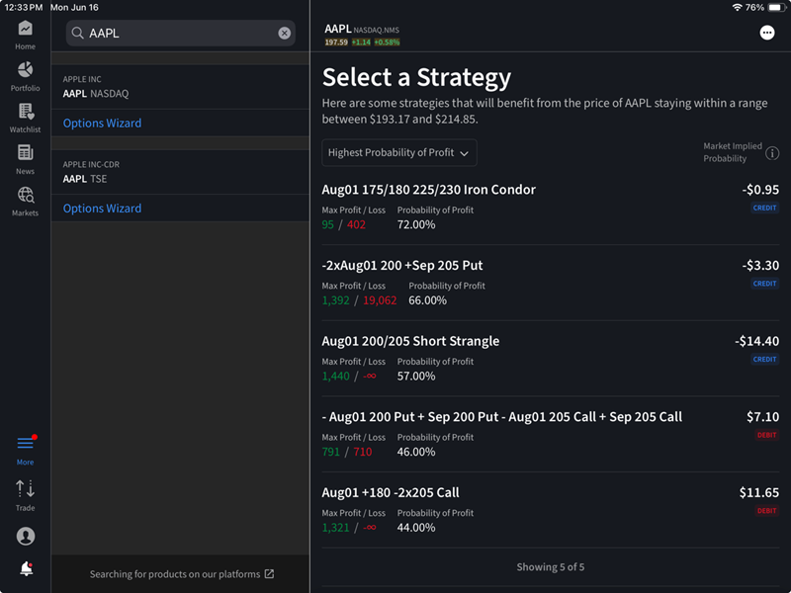791x593 pixels.
Task: Open the Highest Probability of Profit dropdown
Action: click(398, 152)
